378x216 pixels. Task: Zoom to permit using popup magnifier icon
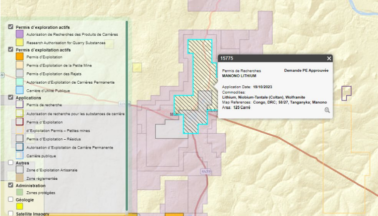327,110
